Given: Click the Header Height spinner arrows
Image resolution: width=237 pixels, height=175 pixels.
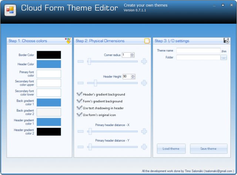Looking at the screenshot, I should pos(133,76).
